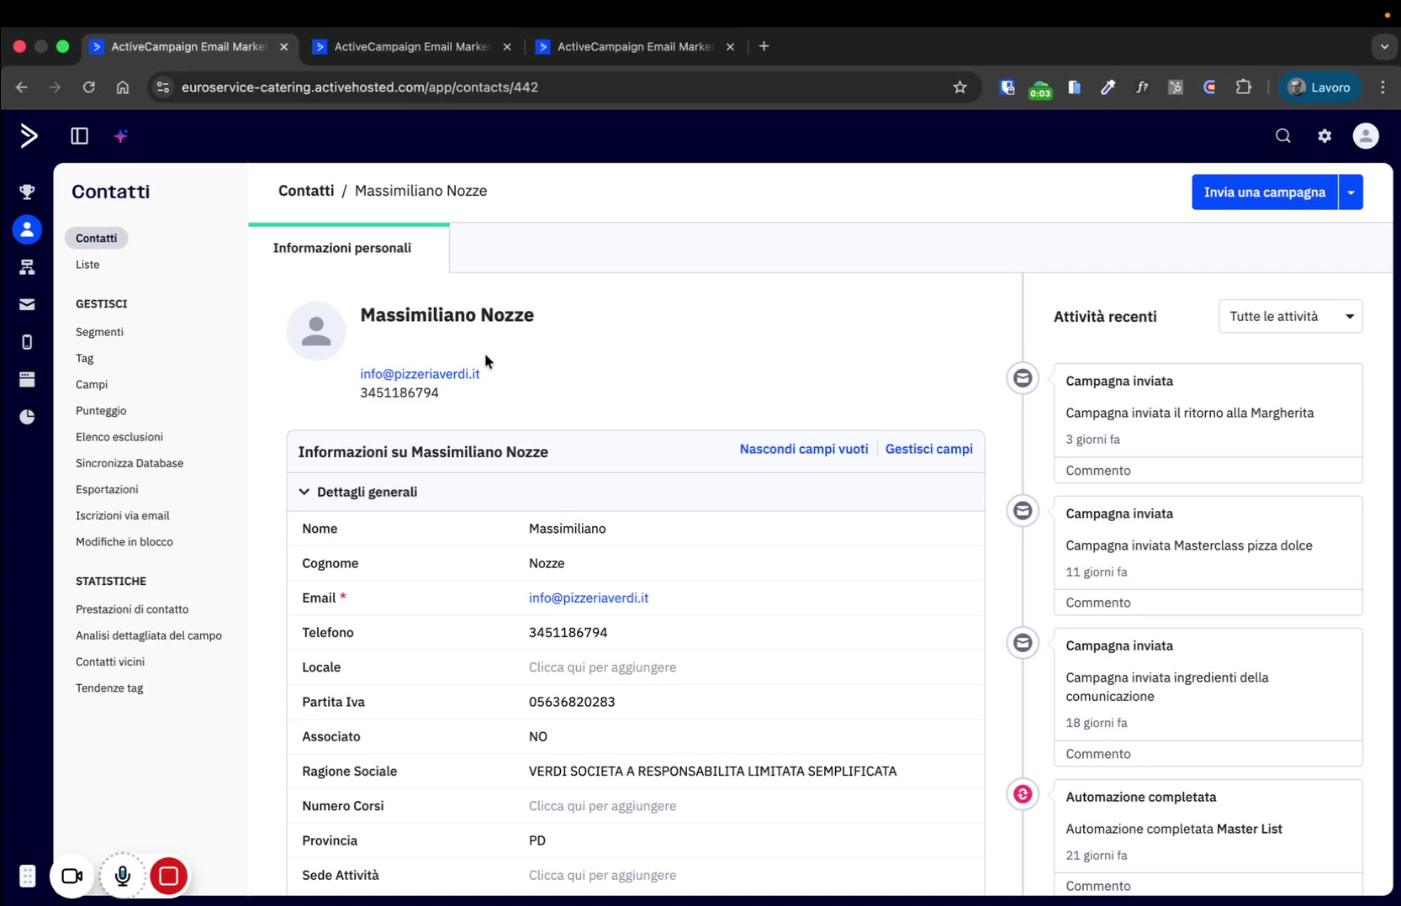The height and width of the screenshot is (906, 1401).
Task: Toggle the camera in recording controls
Action: (x=72, y=876)
